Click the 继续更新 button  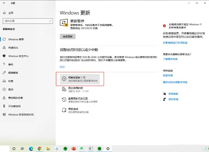click(x=68, y=37)
